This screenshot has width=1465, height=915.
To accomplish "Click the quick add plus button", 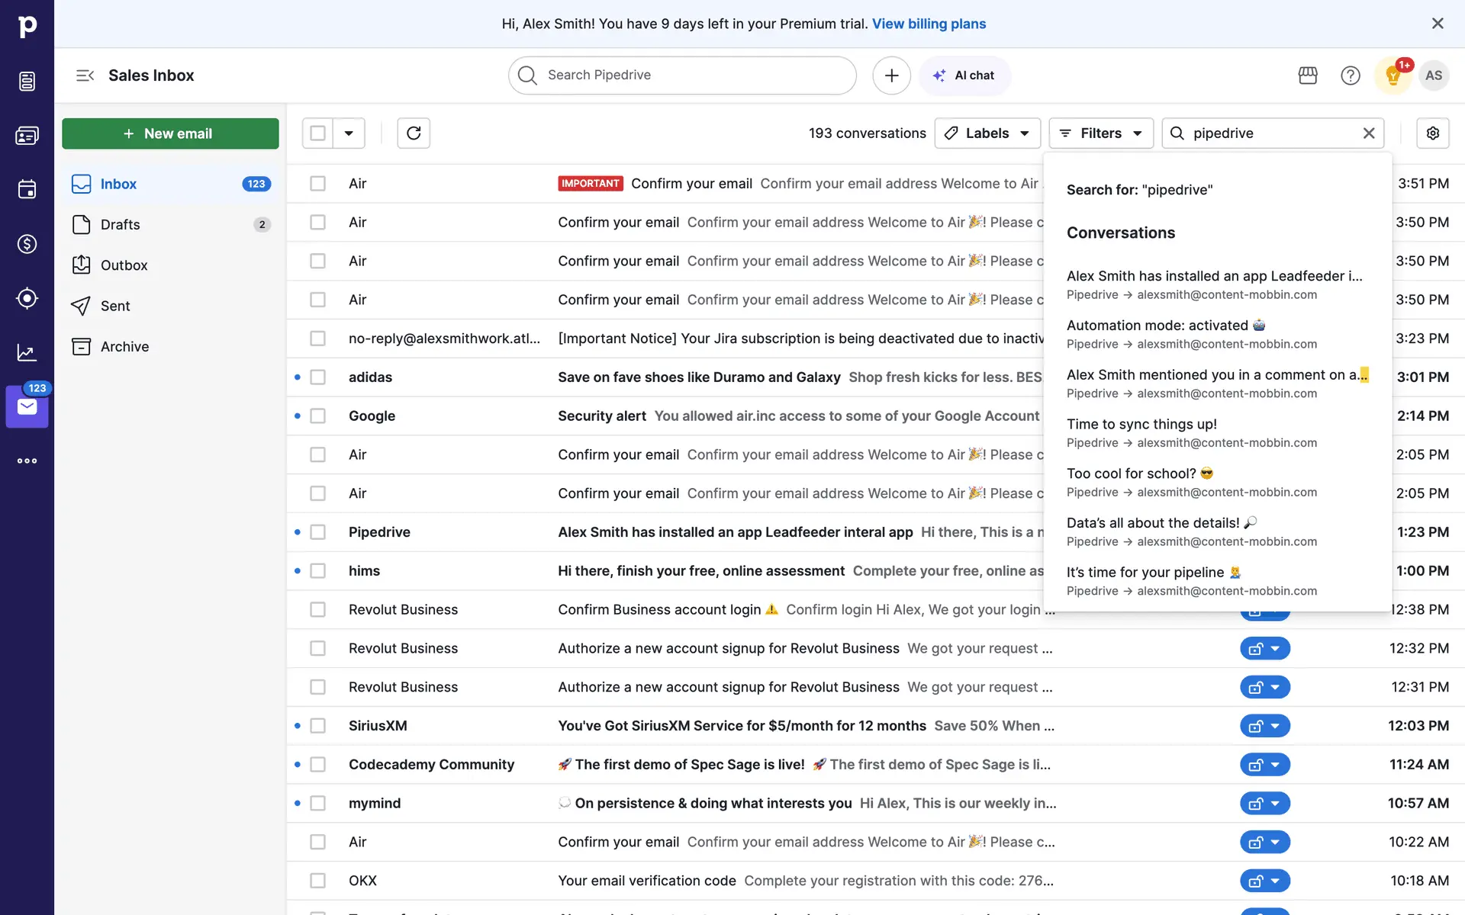I will click(891, 75).
